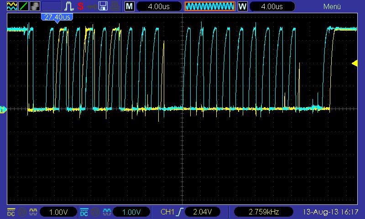The height and width of the screenshot is (219, 365).
Task: Click the 2.759kHz frequency readout
Action: pos(262,212)
